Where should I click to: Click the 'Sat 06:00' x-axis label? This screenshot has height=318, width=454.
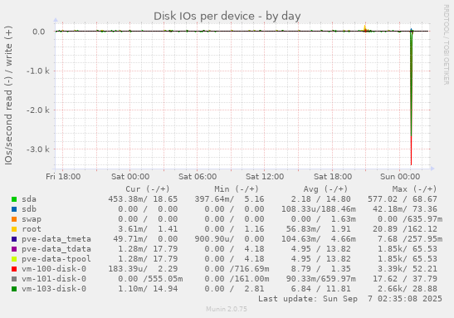click(198, 177)
